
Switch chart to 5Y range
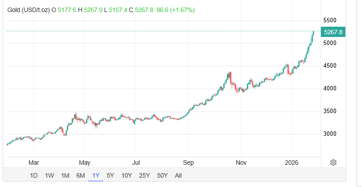111,175
